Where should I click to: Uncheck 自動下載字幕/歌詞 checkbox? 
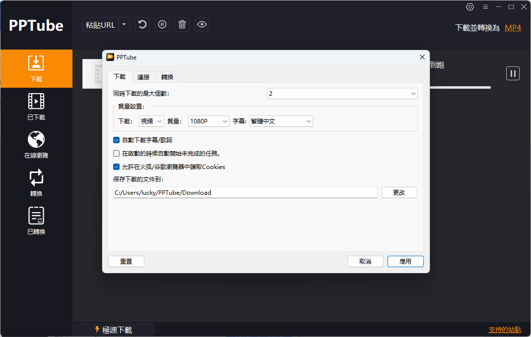point(117,140)
